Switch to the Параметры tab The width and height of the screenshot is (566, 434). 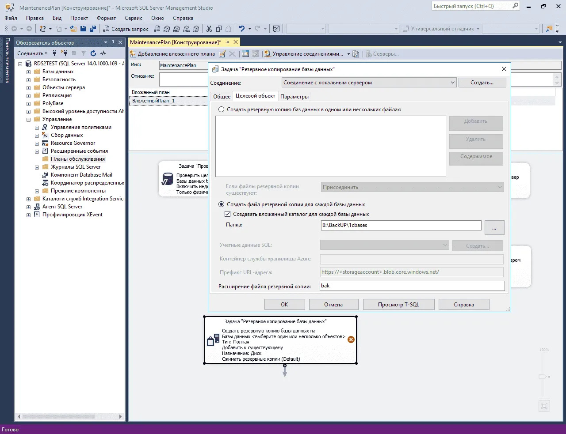click(294, 97)
